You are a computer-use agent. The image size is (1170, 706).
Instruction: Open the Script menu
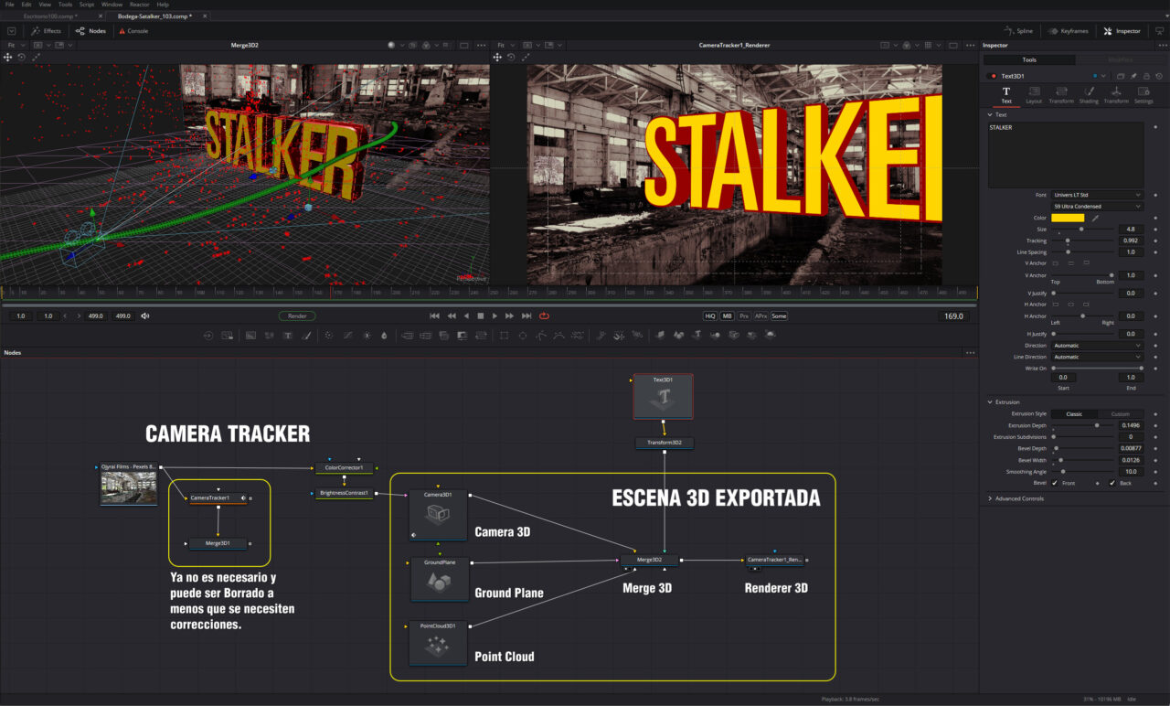tap(87, 5)
